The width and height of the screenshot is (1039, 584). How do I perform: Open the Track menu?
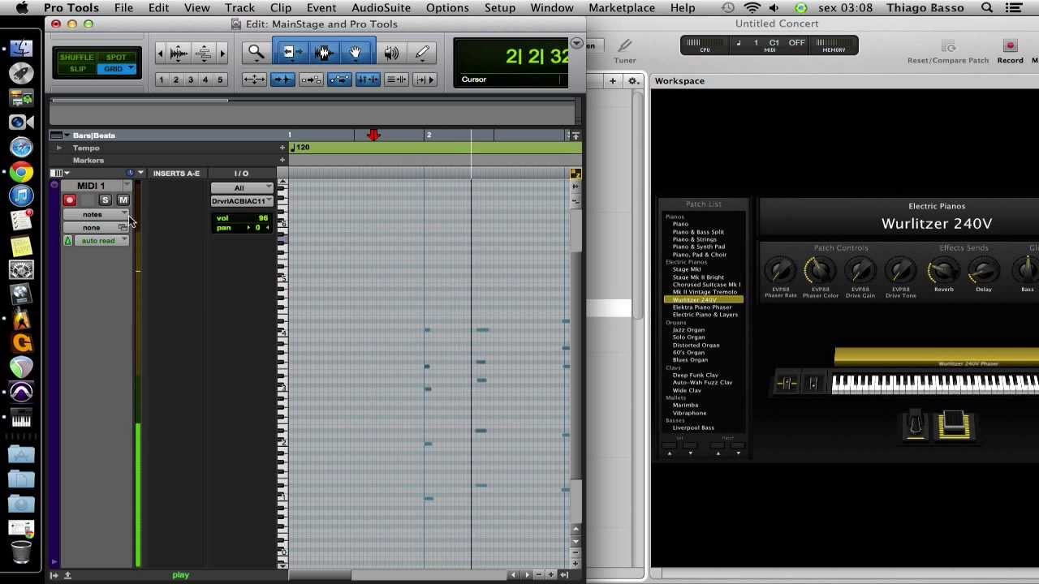point(239,8)
